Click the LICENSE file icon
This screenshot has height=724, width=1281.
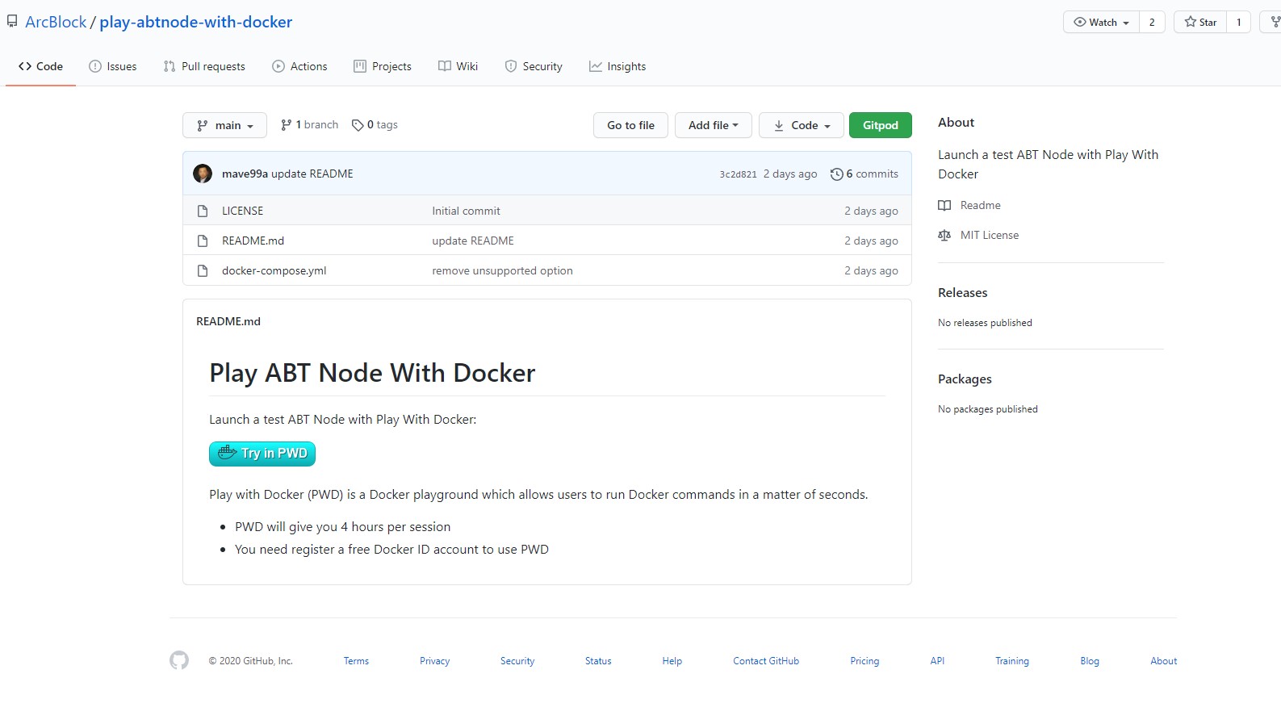(203, 211)
